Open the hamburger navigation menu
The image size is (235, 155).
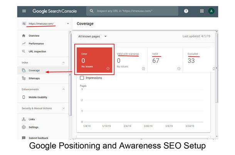click(24, 11)
